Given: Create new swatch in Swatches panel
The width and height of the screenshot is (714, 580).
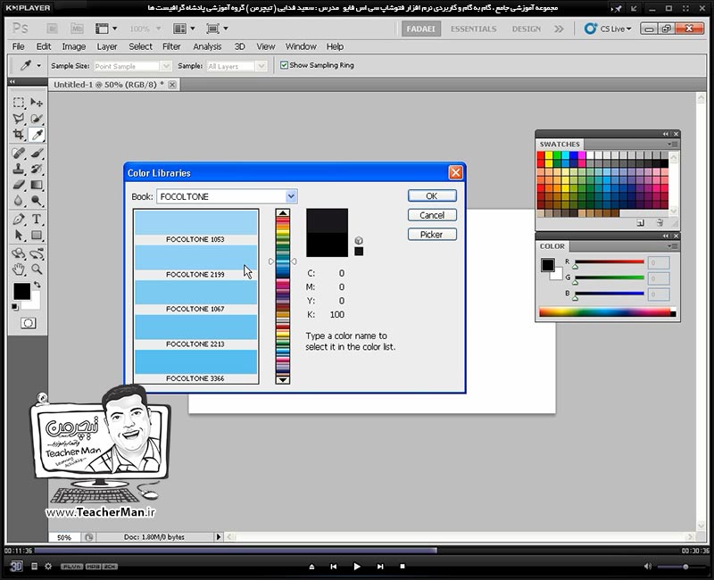Looking at the screenshot, I should coord(641,222).
